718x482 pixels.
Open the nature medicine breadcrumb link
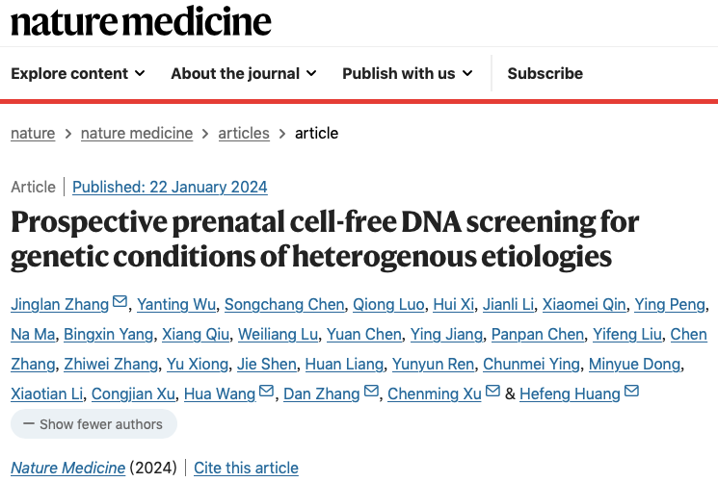click(137, 133)
